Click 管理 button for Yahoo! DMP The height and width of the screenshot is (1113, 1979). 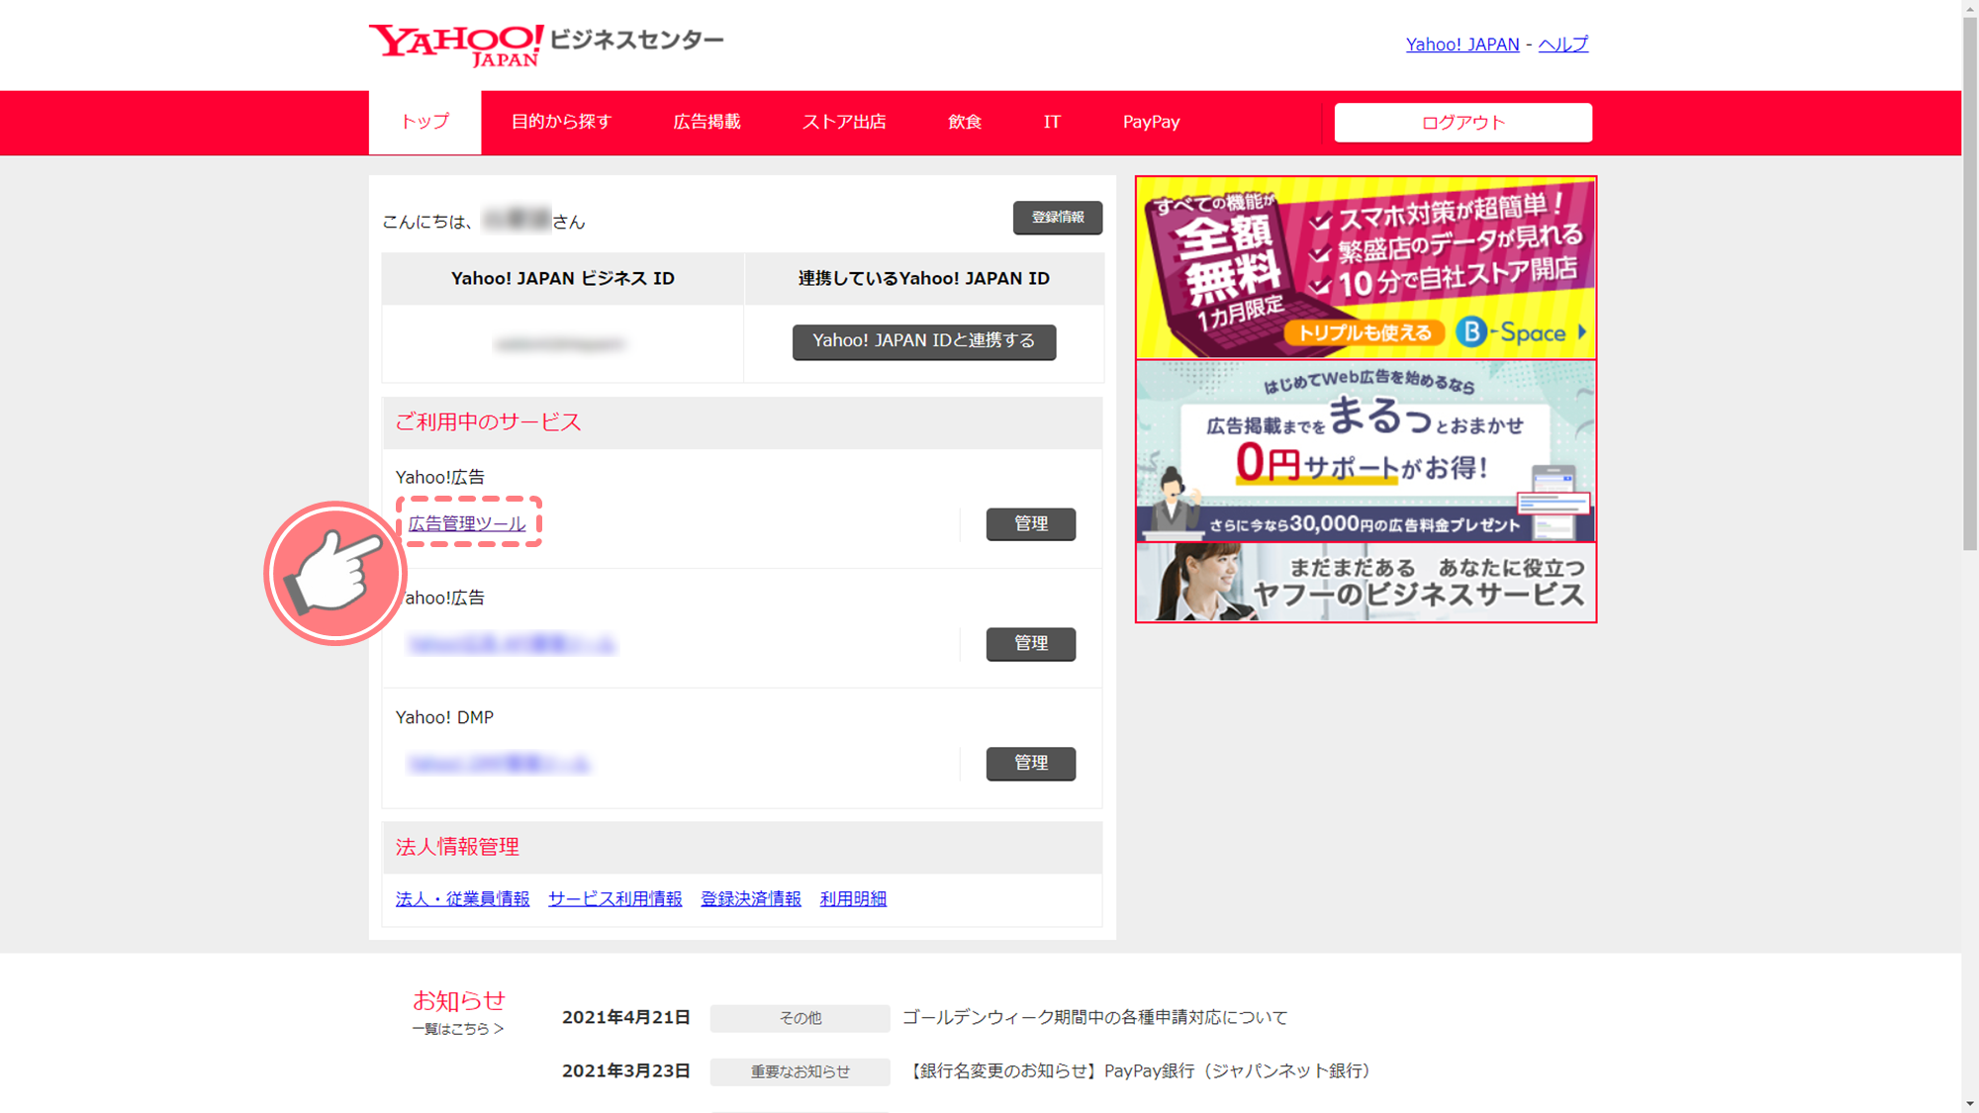click(1030, 764)
